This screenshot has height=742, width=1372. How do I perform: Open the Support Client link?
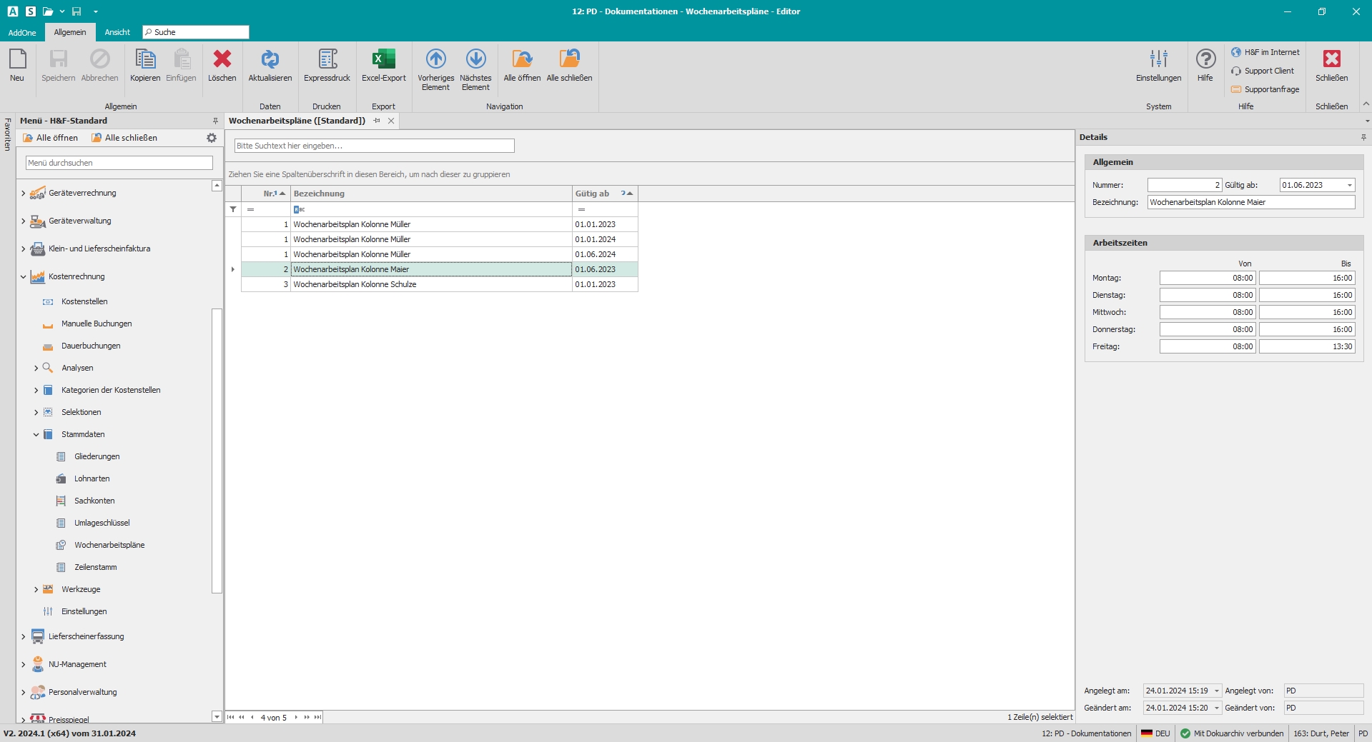[x=1268, y=71]
